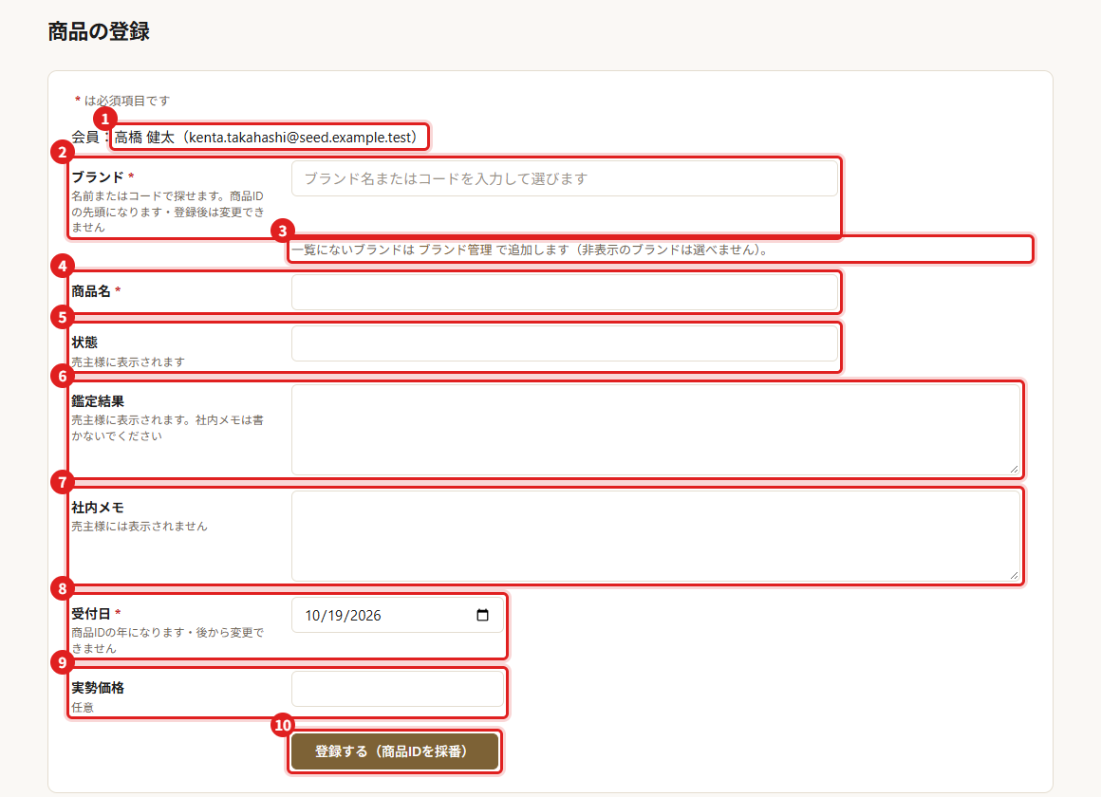1101x797 pixels.
Task: Click the 状態 field label
Action: click(x=84, y=342)
